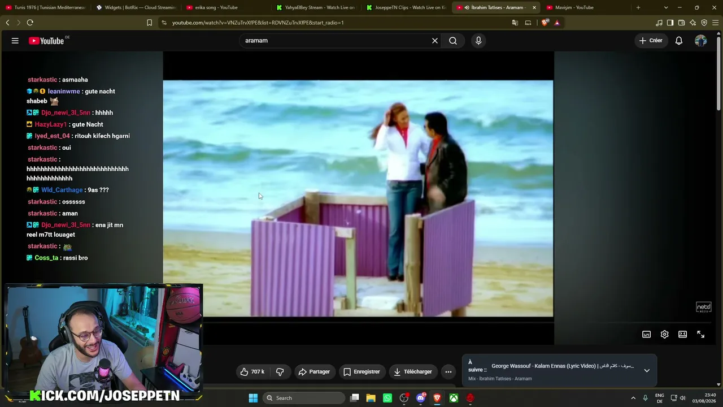The width and height of the screenshot is (723, 407).
Task: Open Brave Rewards triangle icon
Action: point(557,23)
